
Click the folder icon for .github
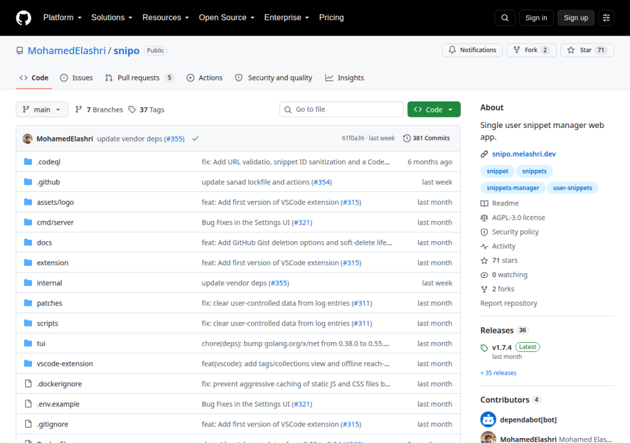coord(28,182)
